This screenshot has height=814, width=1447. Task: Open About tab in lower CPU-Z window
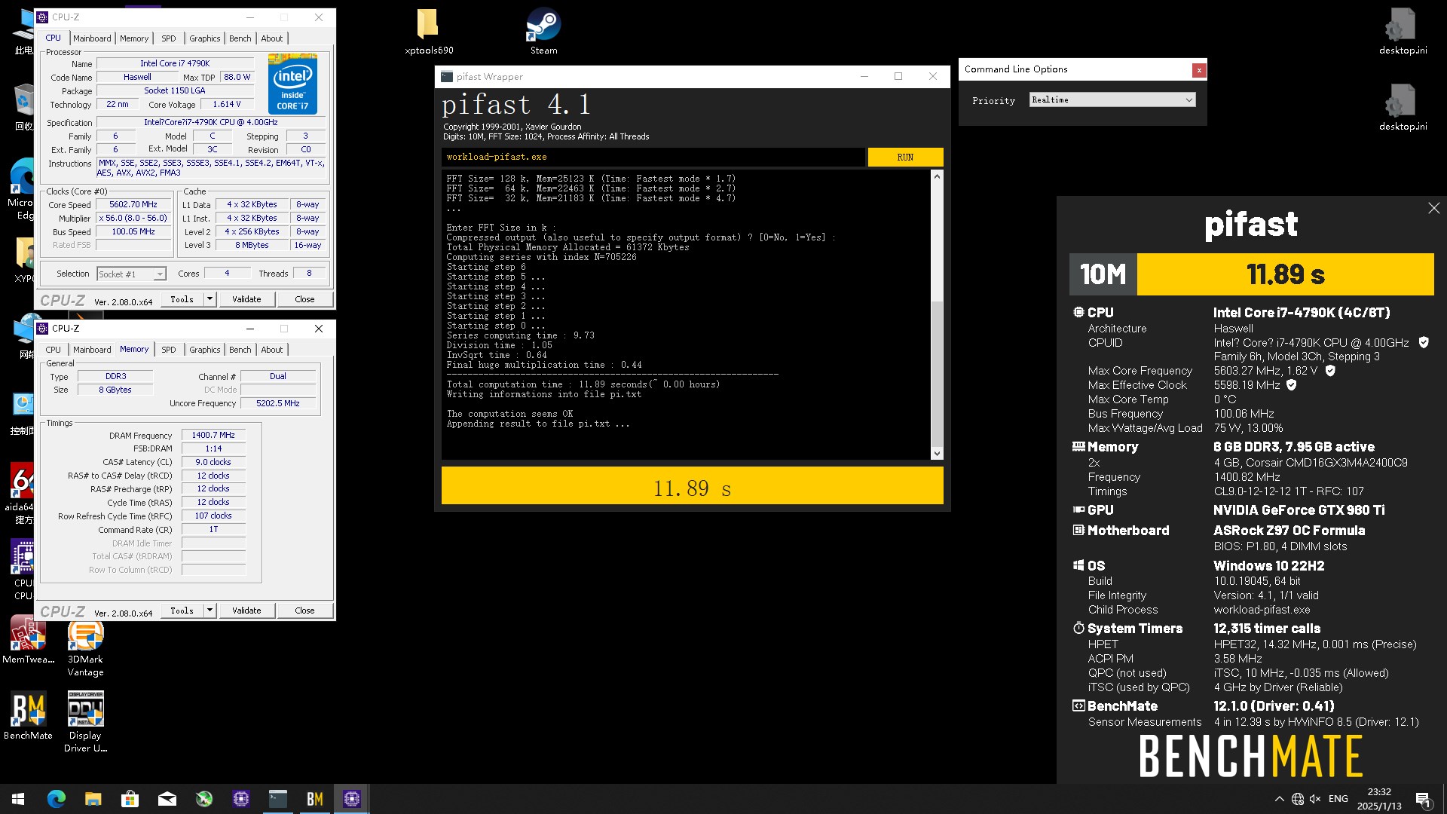(x=272, y=350)
